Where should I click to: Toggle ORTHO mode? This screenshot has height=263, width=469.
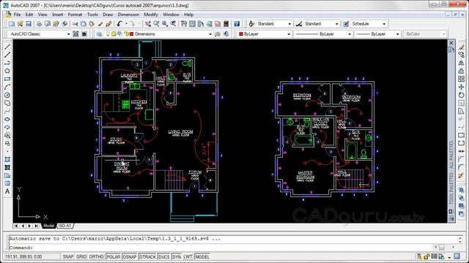point(96,256)
